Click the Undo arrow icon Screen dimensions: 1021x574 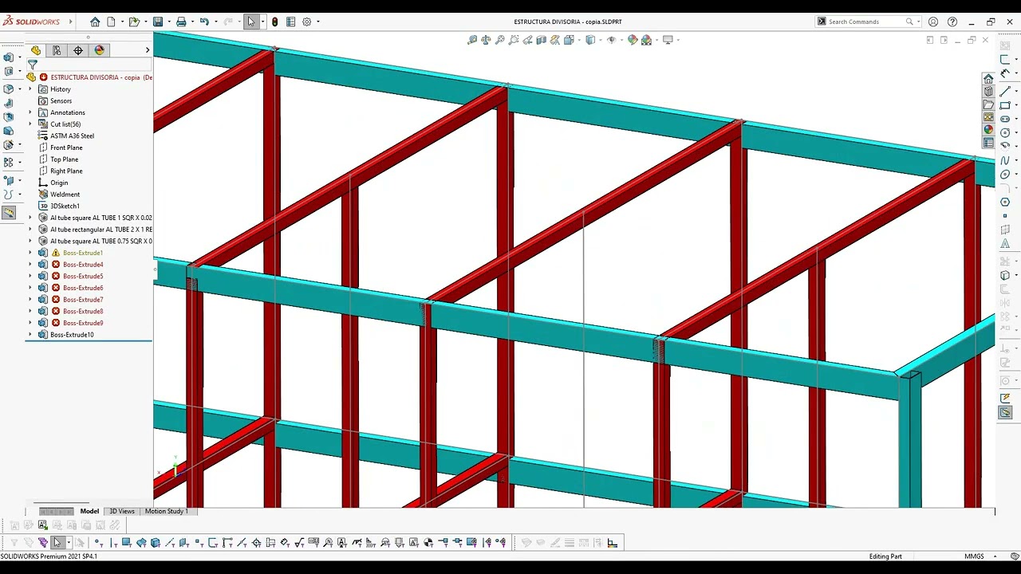[x=204, y=22]
